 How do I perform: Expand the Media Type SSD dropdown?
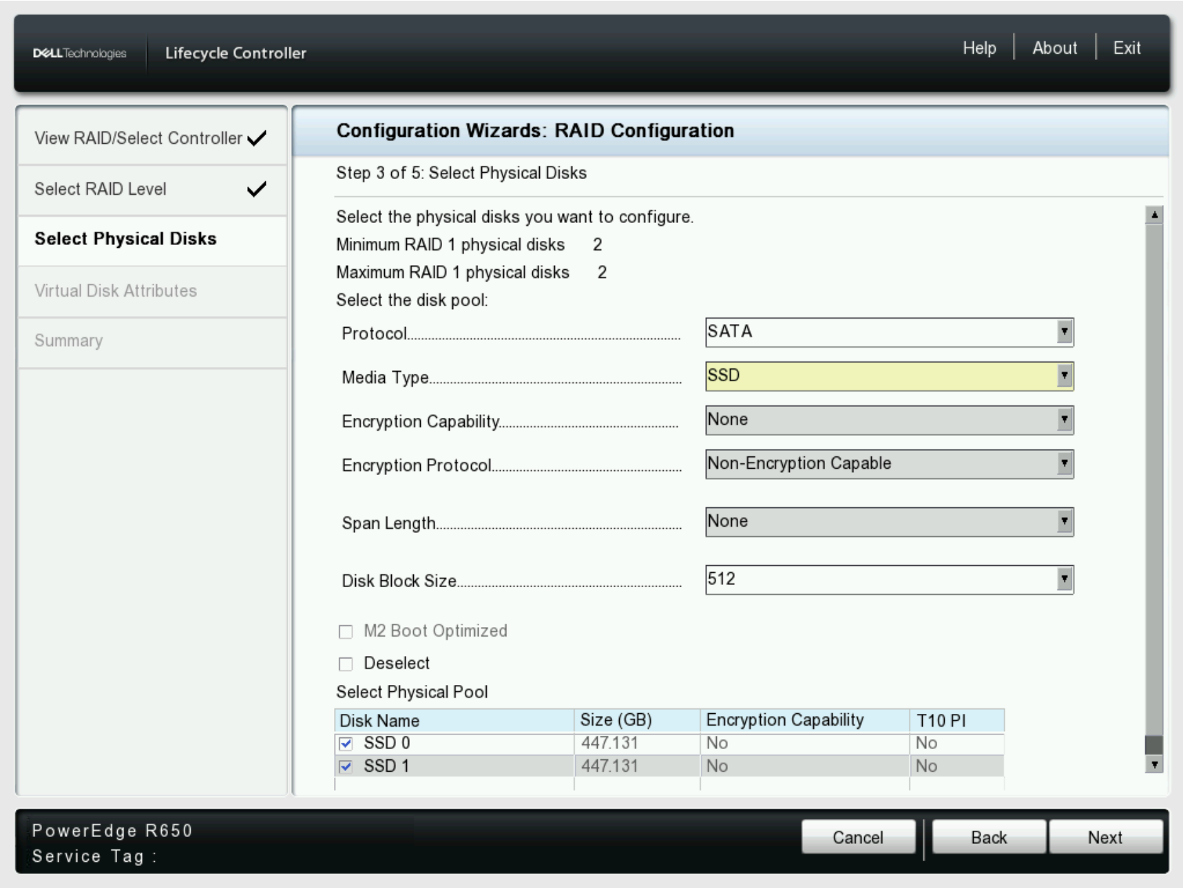coord(1065,376)
